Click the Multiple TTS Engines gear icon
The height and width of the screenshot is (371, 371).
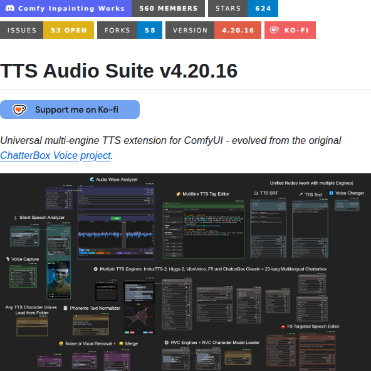click(x=95, y=269)
